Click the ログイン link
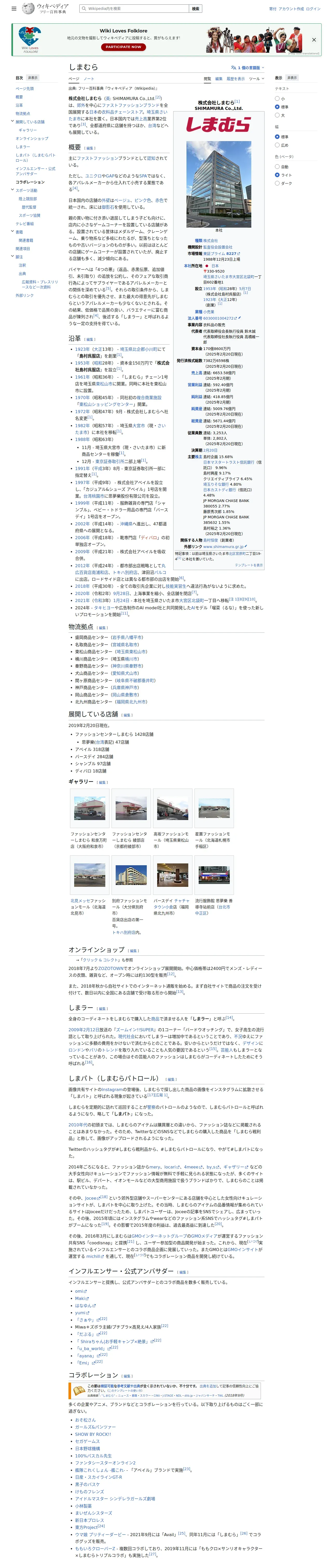The image size is (333, 1559). [x=313, y=9]
